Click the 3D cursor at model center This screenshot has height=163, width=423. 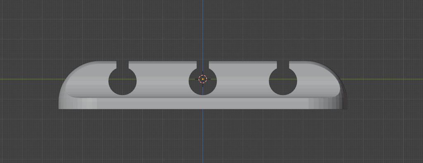click(202, 79)
